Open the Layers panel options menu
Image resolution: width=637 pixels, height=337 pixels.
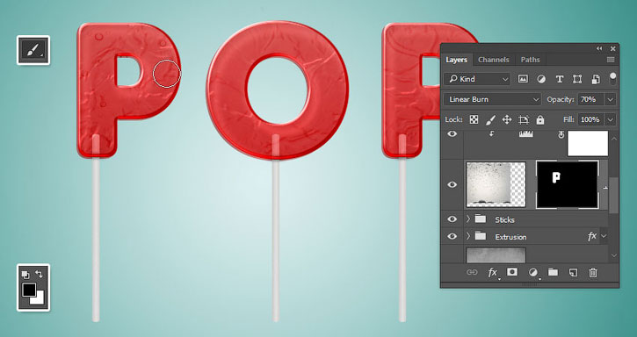click(611, 60)
